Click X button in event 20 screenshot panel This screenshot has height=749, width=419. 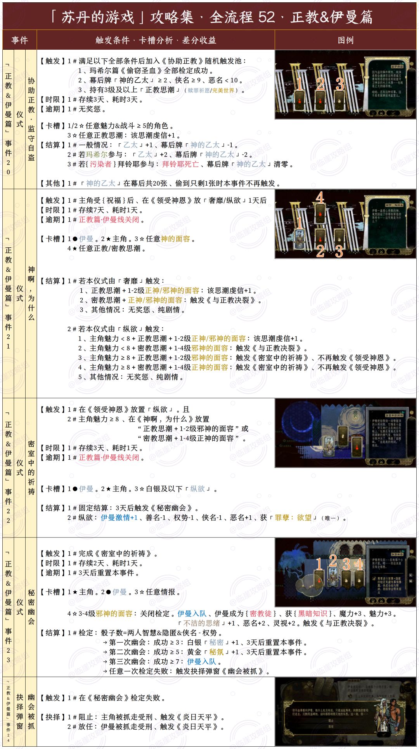point(381,113)
